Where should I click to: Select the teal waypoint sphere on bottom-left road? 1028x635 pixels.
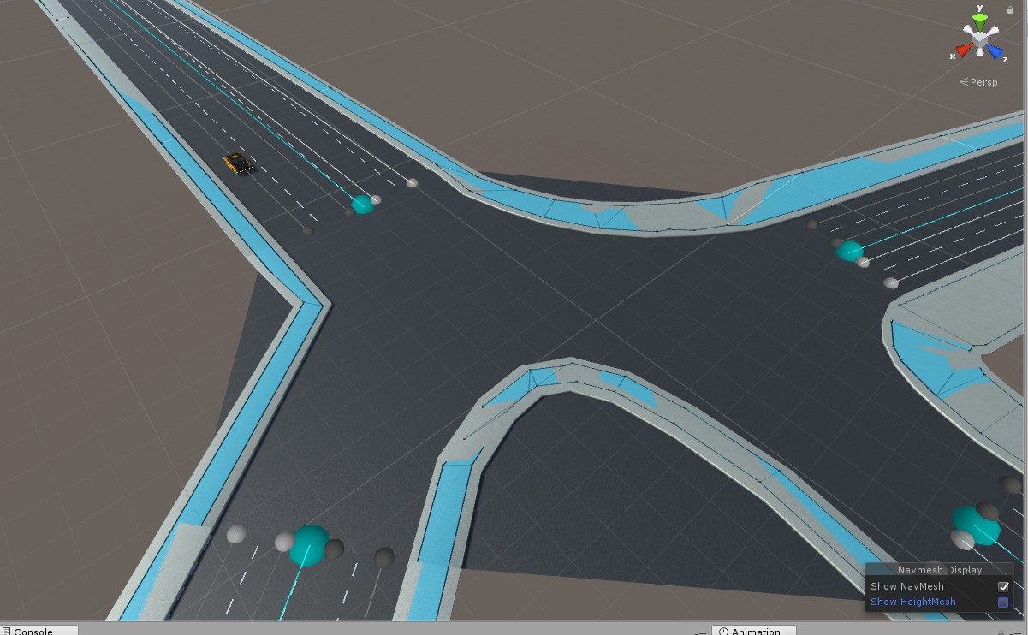[309, 545]
